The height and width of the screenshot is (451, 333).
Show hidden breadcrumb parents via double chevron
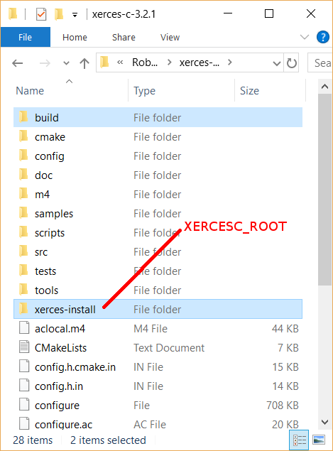120,62
